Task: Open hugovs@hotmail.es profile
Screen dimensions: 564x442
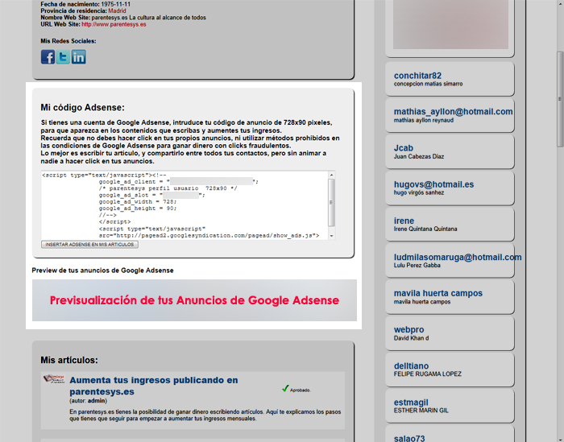Action: [x=433, y=184]
